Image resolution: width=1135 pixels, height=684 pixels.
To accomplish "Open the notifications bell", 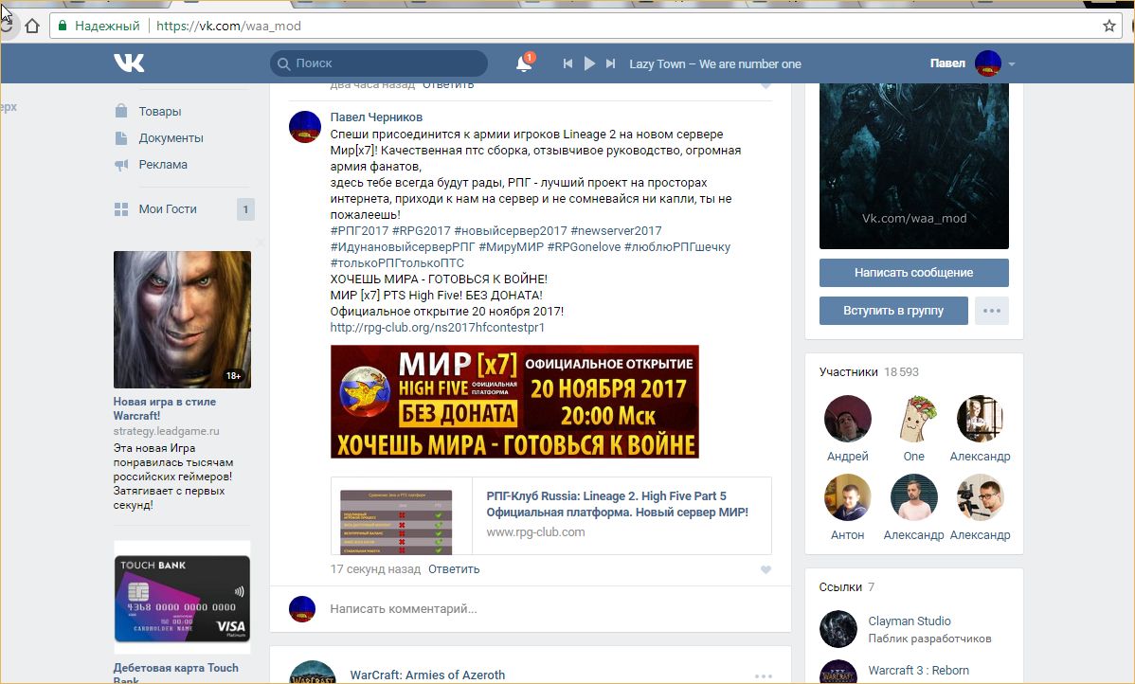I will point(524,63).
